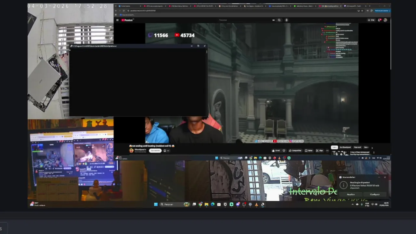Open options menu of first recommended video
This screenshot has height=234, width=416.
(374, 152)
